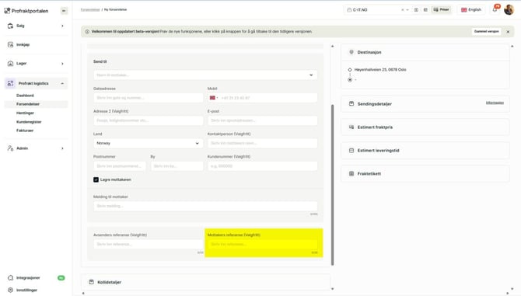Click the Gateadresse input field
This screenshot has width=521, height=296.
148,98
